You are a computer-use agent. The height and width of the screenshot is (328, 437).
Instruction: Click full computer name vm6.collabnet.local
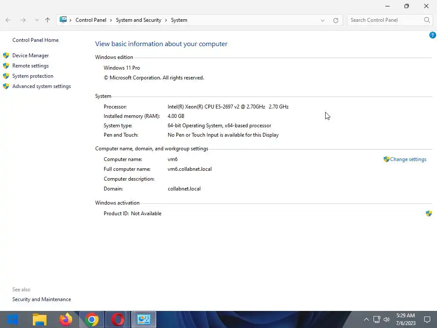click(x=189, y=169)
